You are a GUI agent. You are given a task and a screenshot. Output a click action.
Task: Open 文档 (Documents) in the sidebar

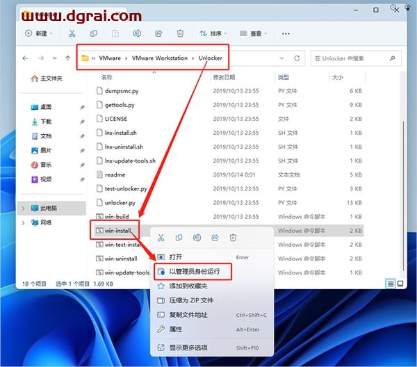pyautogui.click(x=42, y=136)
